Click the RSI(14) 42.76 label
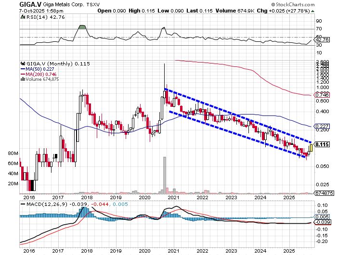This screenshot has height=255, width=337. [x=45, y=17]
